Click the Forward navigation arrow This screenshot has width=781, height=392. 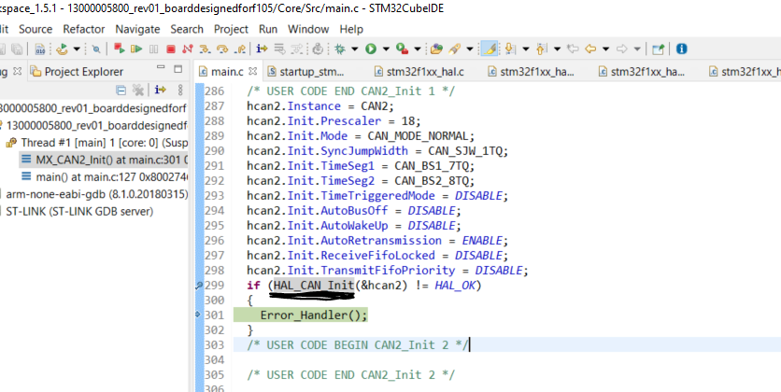click(621, 49)
